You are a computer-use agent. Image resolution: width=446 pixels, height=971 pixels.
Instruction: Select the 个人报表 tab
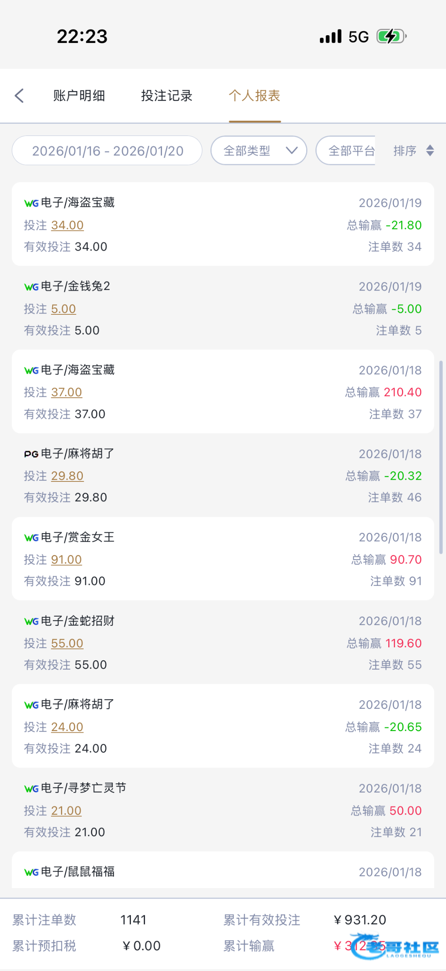[x=255, y=96]
